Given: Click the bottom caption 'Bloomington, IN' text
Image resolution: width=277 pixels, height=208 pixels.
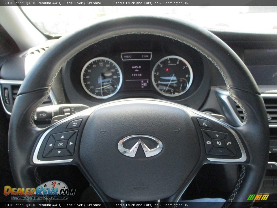Looking at the screenshot, I should (175, 205).
